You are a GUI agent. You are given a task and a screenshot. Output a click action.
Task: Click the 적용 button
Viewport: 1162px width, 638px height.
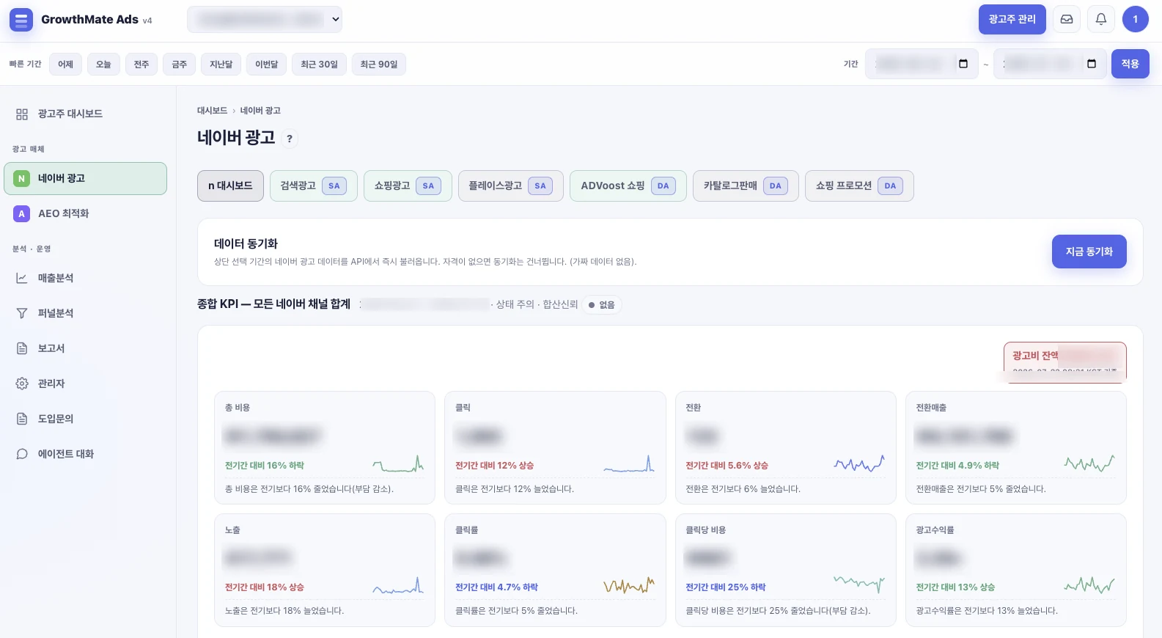pos(1130,64)
